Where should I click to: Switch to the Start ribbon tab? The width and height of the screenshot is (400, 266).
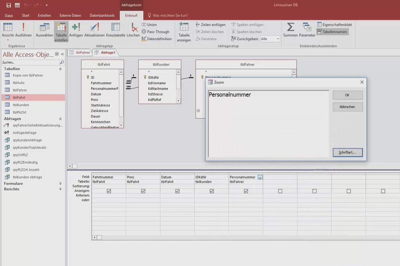[26, 15]
